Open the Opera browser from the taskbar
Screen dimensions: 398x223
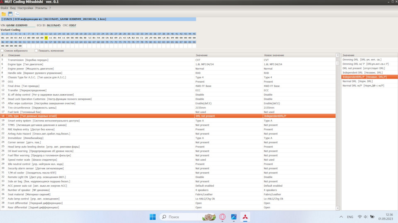[222, 217]
